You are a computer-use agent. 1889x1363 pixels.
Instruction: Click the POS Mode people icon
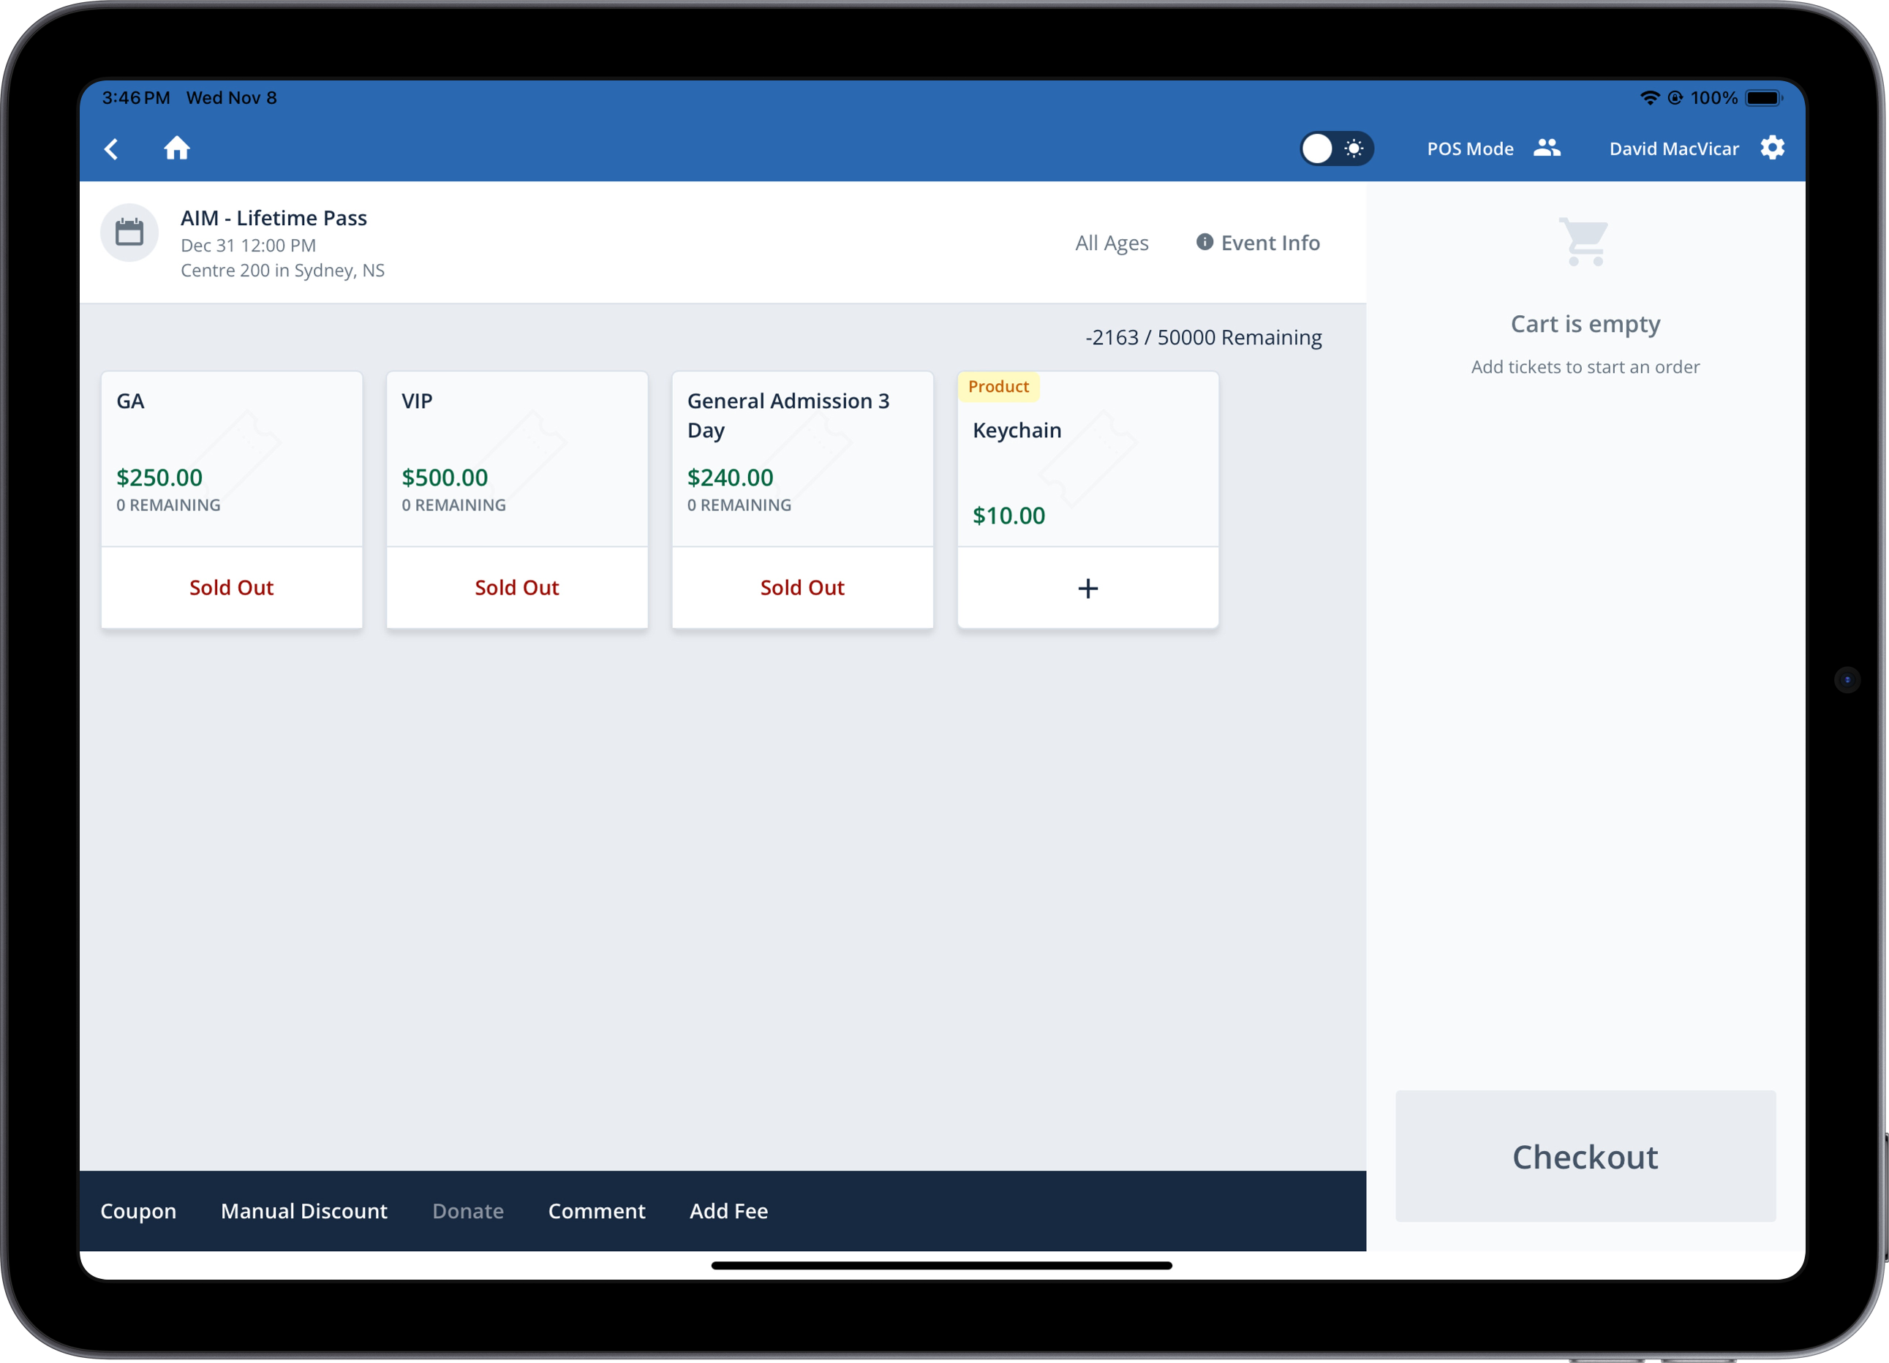point(1547,148)
